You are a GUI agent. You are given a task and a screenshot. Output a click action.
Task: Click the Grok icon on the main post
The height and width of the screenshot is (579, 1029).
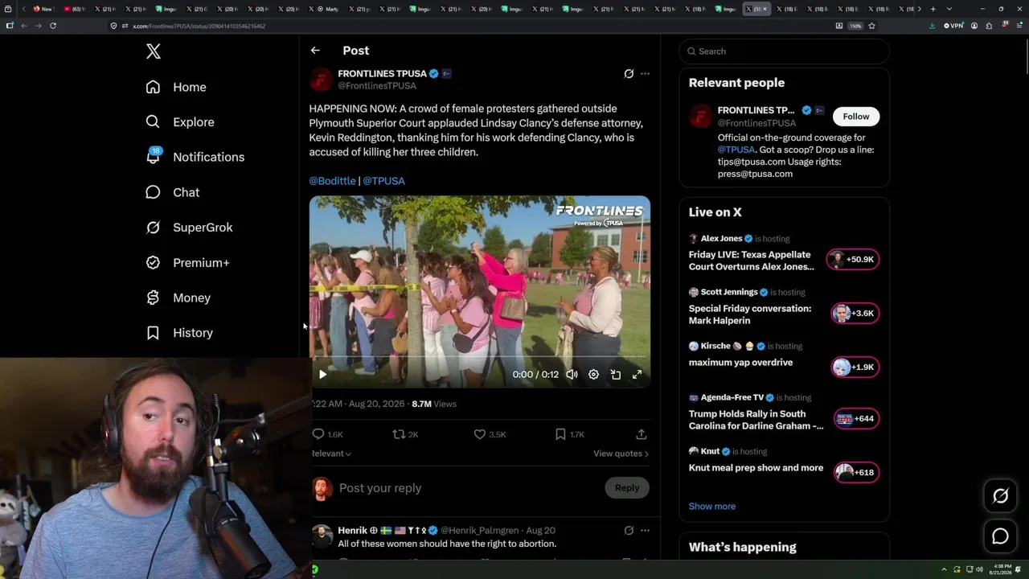(x=629, y=74)
